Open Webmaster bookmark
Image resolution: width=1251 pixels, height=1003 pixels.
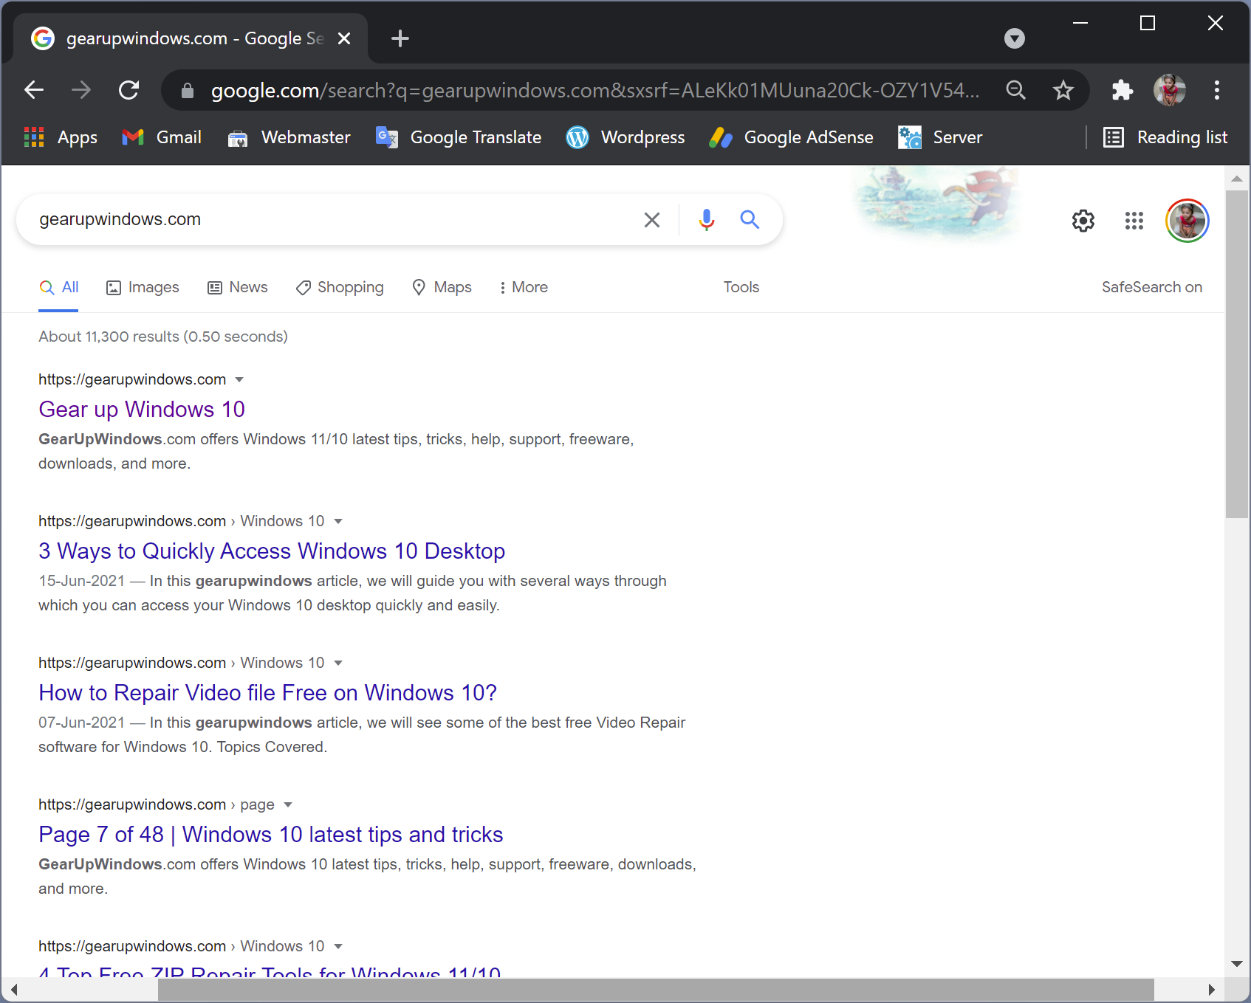[289, 137]
